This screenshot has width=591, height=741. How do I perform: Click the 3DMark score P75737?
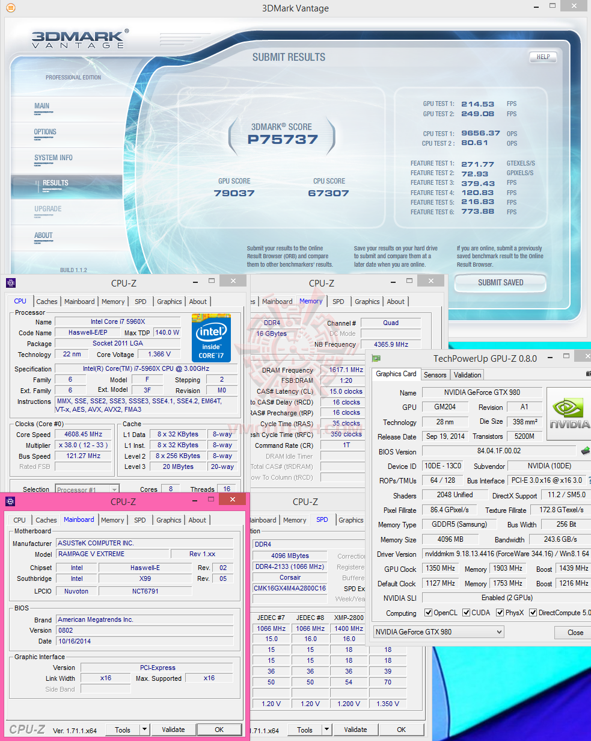click(x=282, y=140)
